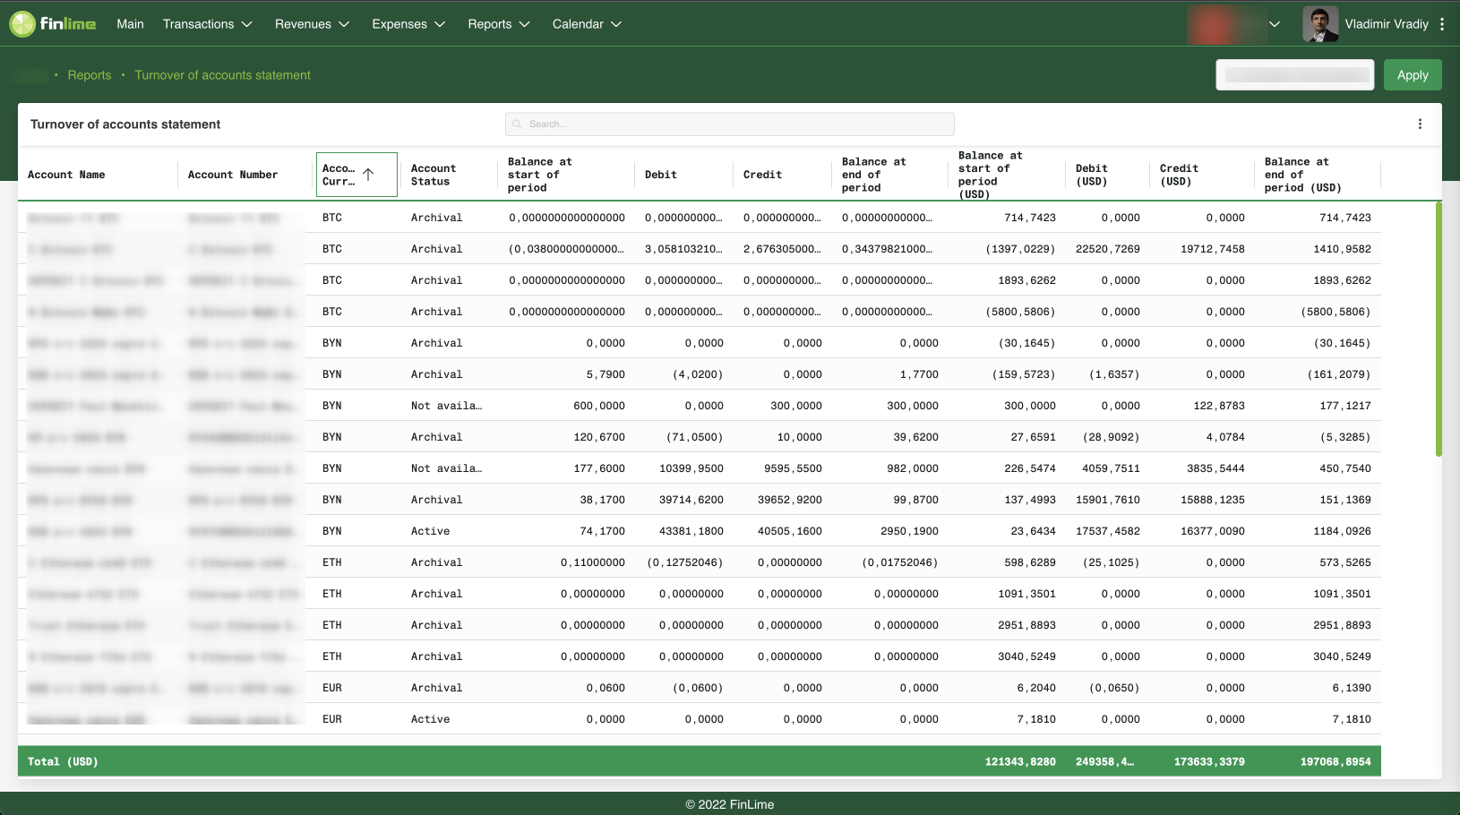Click the Apply button
This screenshot has width=1460, height=815.
(1413, 74)
